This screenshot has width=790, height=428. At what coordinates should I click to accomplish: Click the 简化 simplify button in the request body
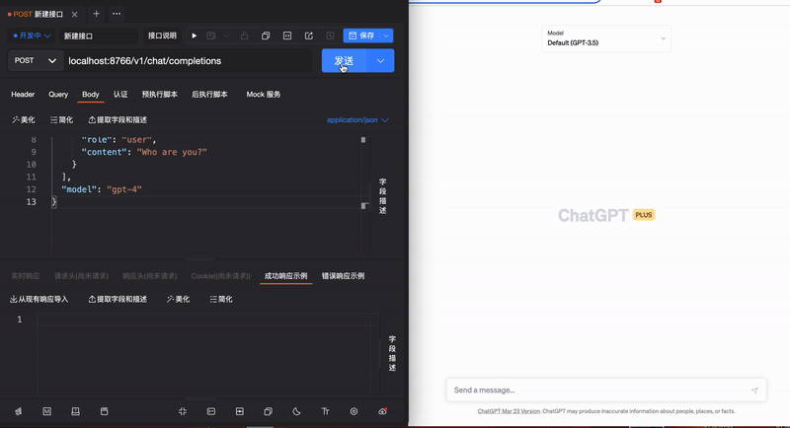pos(61,119)
